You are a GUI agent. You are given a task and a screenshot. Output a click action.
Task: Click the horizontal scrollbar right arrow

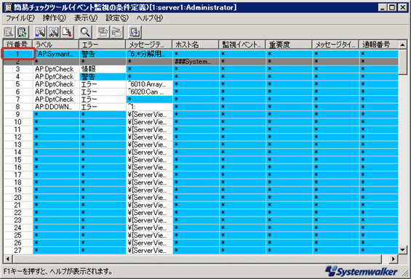click(x=393, y=259)
